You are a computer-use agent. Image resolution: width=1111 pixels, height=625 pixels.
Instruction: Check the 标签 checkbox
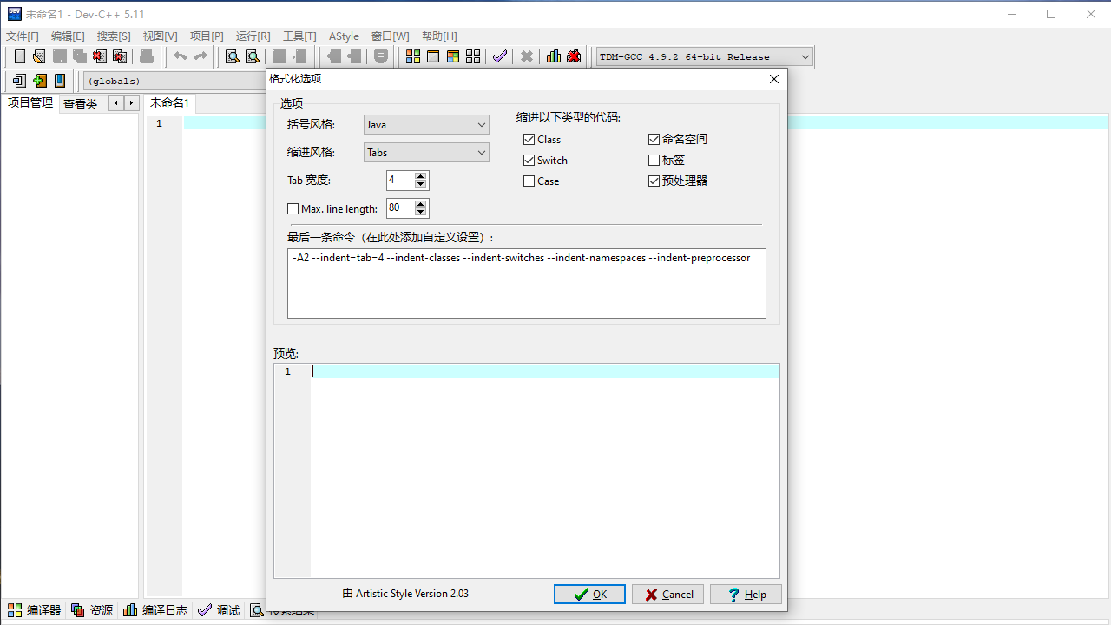(x=654, y=160)
